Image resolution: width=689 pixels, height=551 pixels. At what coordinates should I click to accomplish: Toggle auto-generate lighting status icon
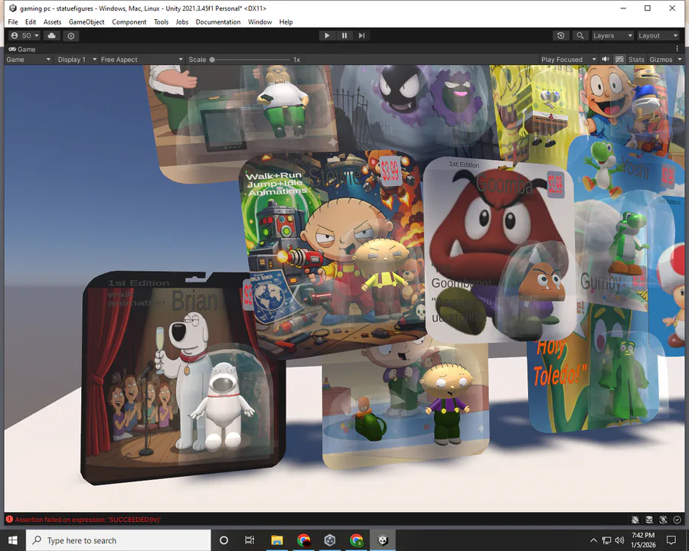(663, 520)
